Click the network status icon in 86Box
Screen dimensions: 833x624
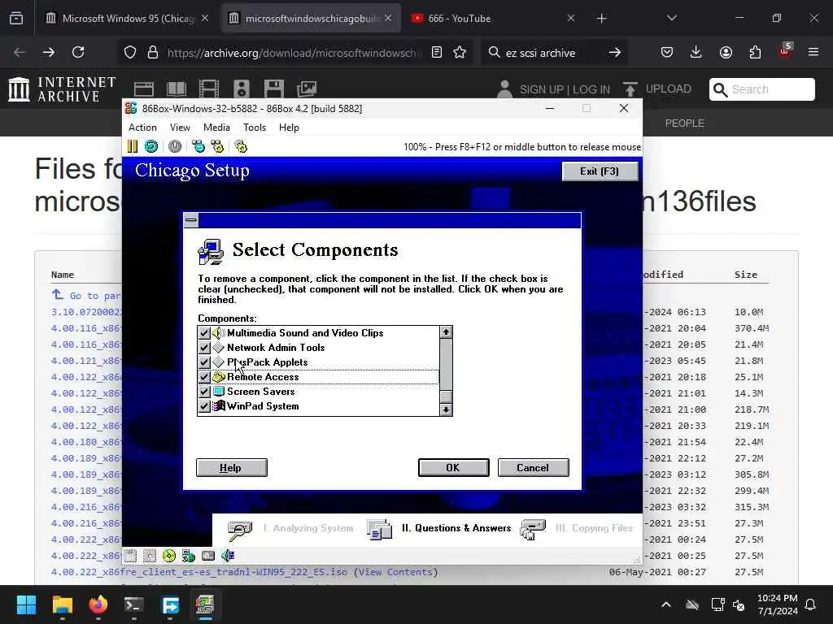pyautogui.click(x=189, y=556)
